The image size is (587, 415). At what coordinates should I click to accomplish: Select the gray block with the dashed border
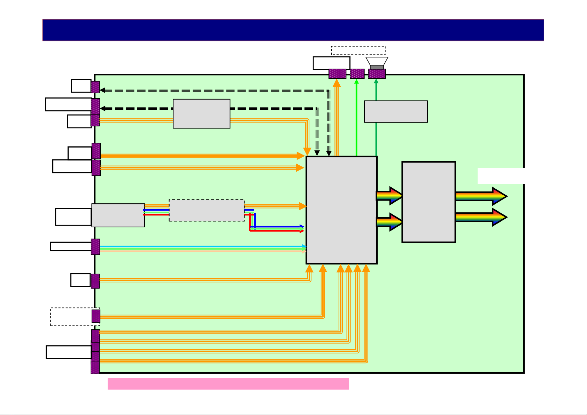pyautogui.click(x=207, y=210)
